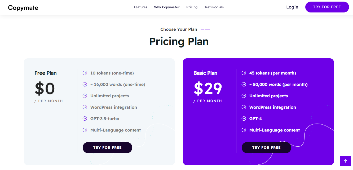Click the Login link
This screenshot has width=353, height=170.
click(292, 7)
